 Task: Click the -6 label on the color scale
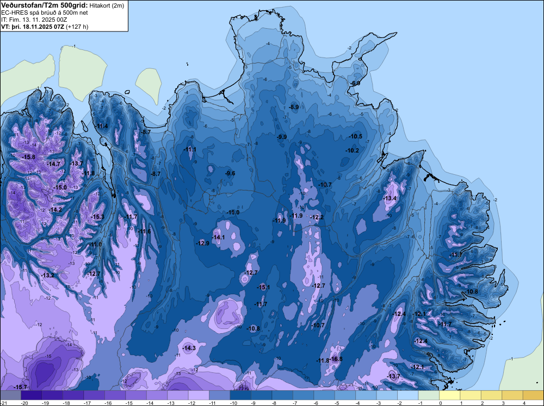[317, 403]
